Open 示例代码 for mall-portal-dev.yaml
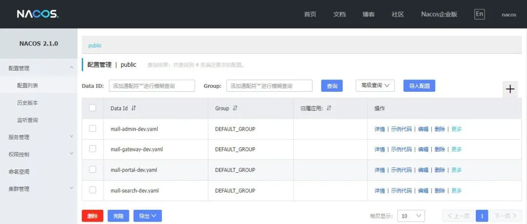This screenshot has height=224, width=527. [401, 170]
